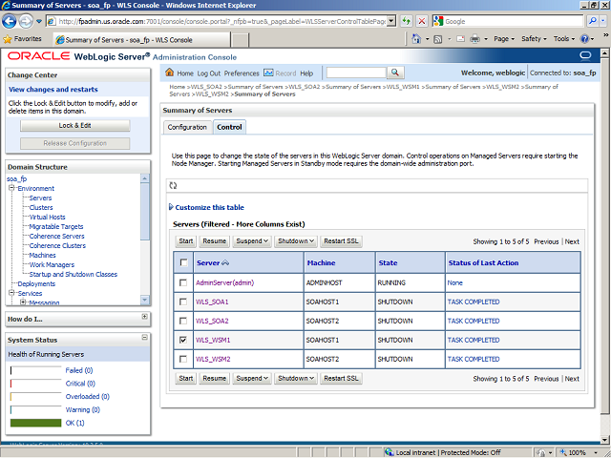Image resolution: width=611 pixels, height=458 pixels.
Task: Open the WLS_WSM2 server link
Action: [x=213, y=359]
